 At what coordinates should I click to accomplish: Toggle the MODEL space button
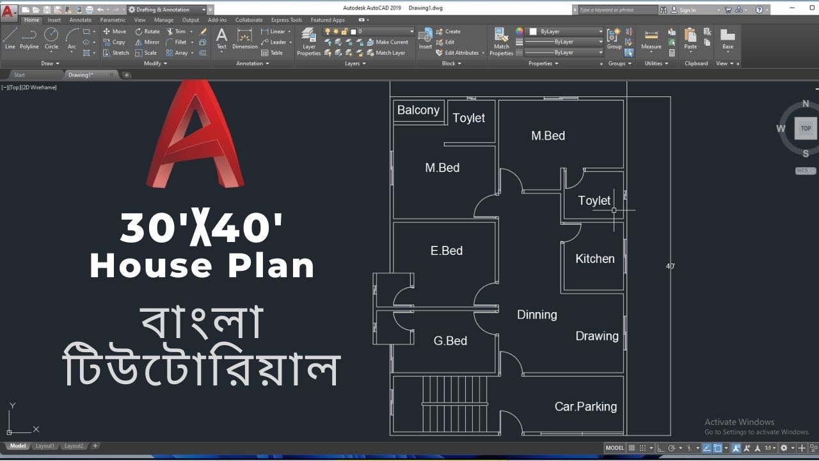tap(614, 448)
